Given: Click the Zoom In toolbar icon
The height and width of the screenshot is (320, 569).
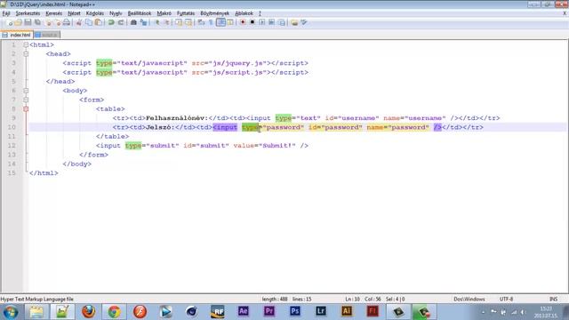Looking at the screenshot, I should tap(157, 22).
